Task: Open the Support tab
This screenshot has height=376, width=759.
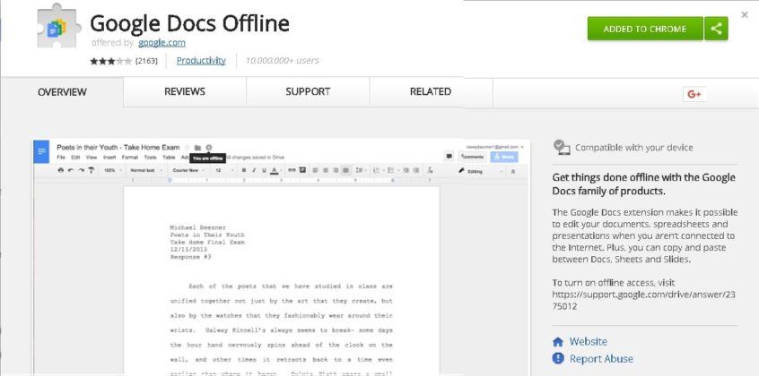Action: pos(308,92)
